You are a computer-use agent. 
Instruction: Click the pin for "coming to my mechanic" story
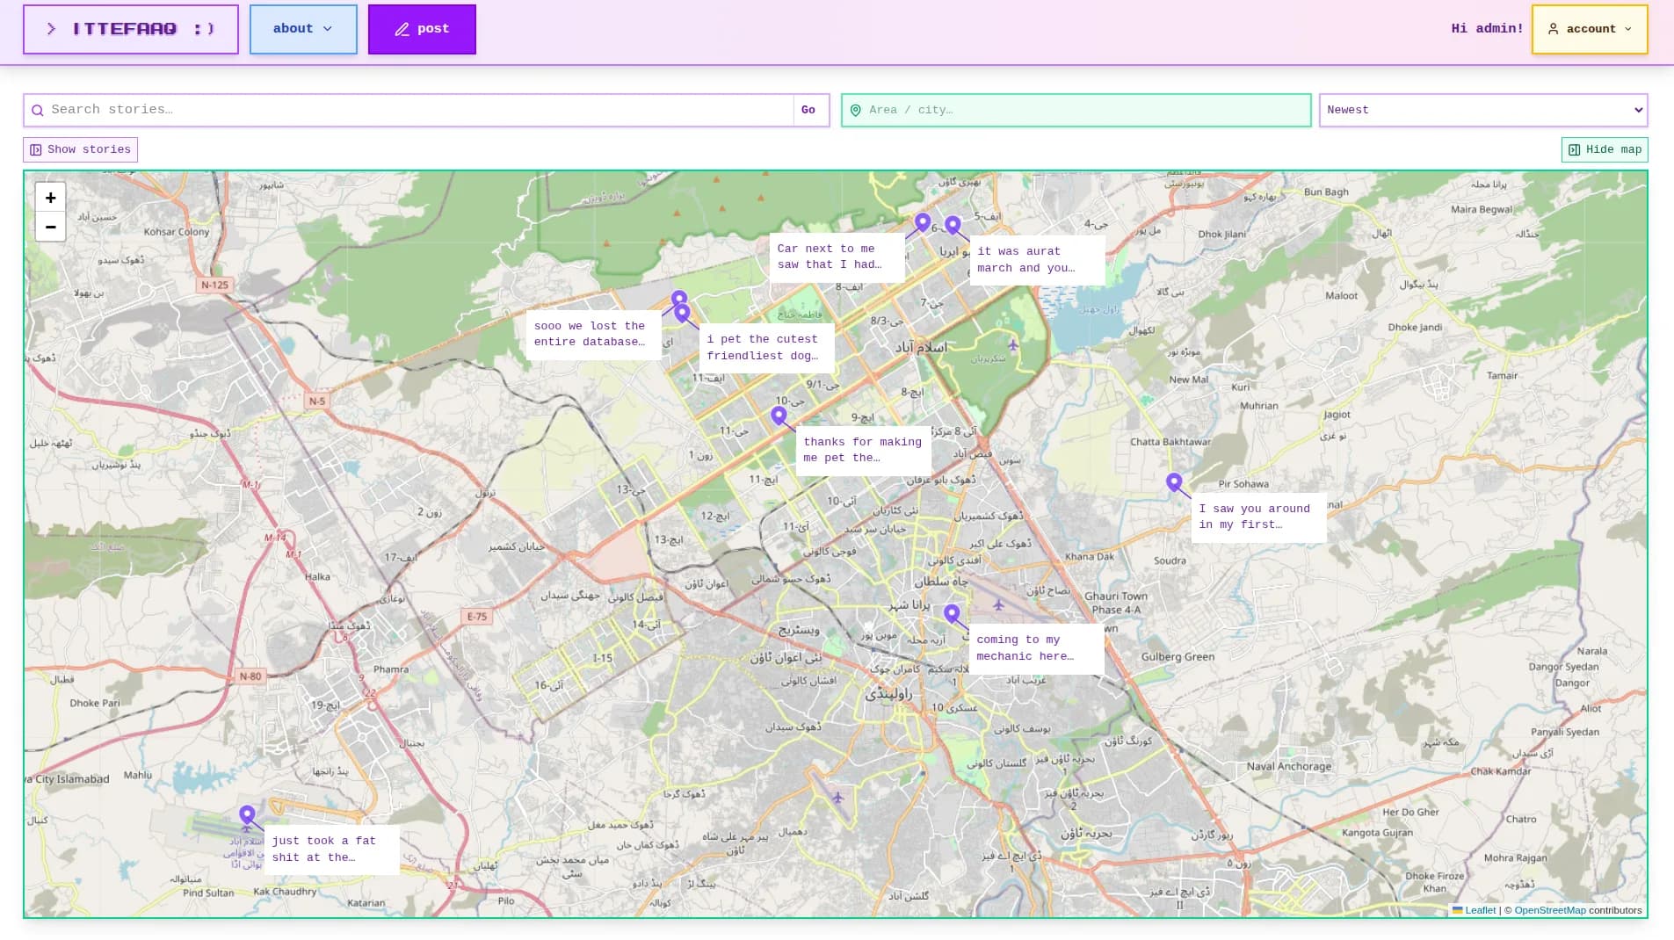[x=952, y=614]
